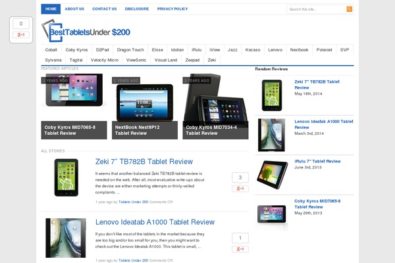Click the orange search magnifier button
This screenshot has width=395, height=263.
[x=349, y=9]
